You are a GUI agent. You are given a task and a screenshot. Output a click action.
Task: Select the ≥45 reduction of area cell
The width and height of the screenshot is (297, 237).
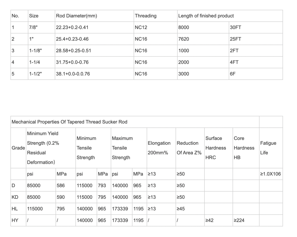[x=181, y=209]
